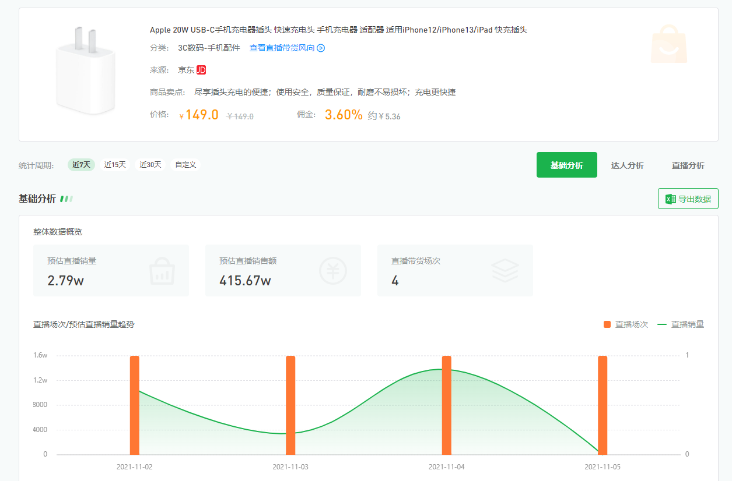Click the orange bar for 2021-11-02
732x481 pixels.
point(135,405)
